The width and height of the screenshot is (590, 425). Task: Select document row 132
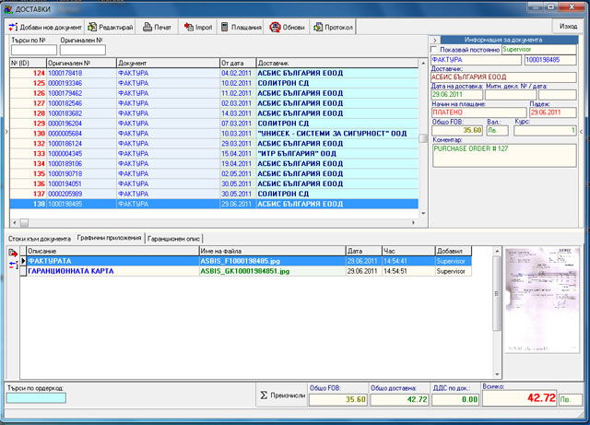click(214, 144)
